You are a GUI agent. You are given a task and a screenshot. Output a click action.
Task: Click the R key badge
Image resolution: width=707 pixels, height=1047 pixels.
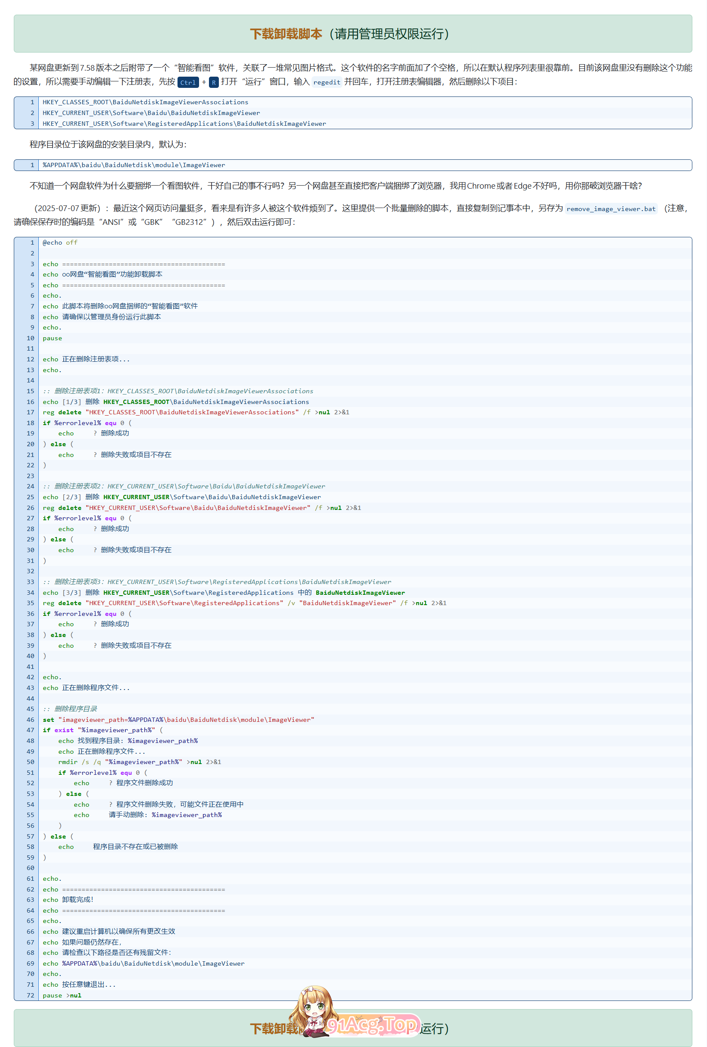[x=214, y=82]
